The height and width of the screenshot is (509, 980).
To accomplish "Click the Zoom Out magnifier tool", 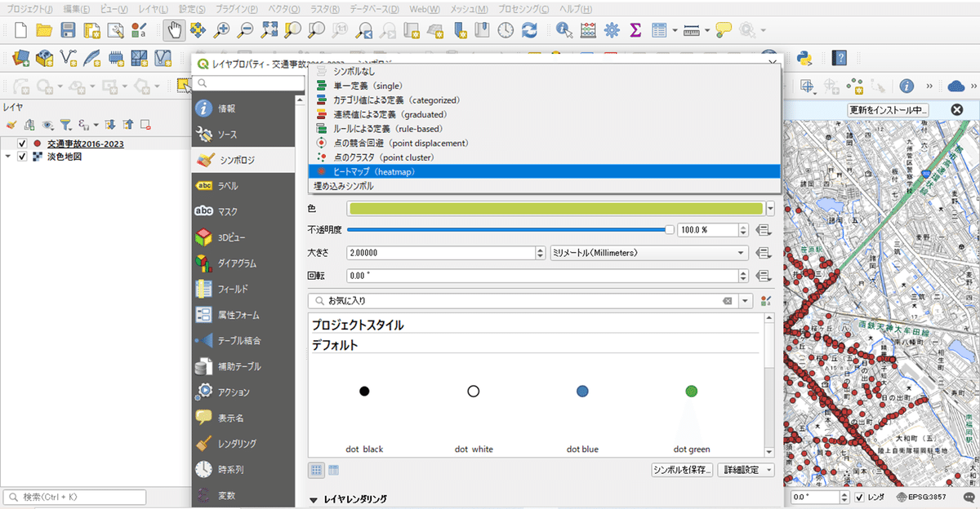I will [245, 30].
